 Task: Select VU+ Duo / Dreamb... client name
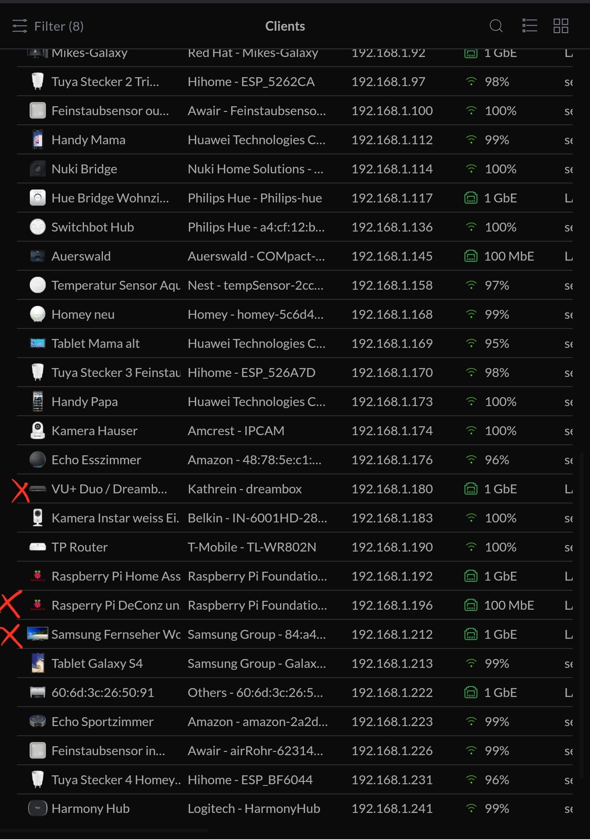109,489
